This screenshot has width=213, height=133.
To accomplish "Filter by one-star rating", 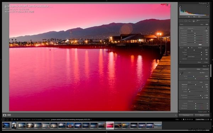I will 184,120.
